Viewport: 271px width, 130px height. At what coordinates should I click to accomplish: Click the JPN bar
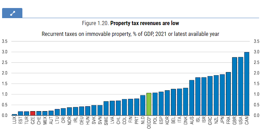(222, 95)
